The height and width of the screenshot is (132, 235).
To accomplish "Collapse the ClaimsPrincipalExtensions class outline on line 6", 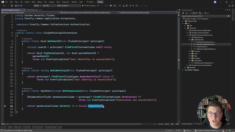I will (x=15, y=33).
